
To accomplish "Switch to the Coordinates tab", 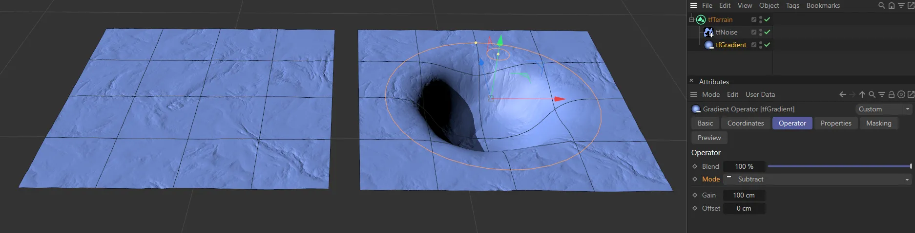I will pyautogui.click(x=746, y=123).
